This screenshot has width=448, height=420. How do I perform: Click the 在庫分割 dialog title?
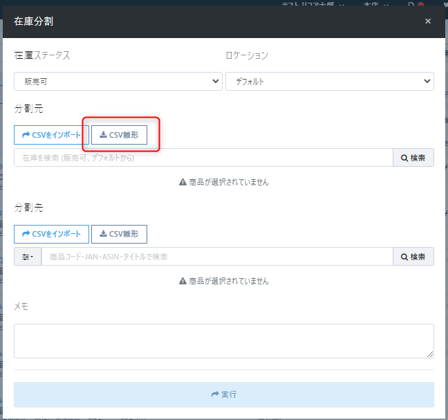[34, 21]
